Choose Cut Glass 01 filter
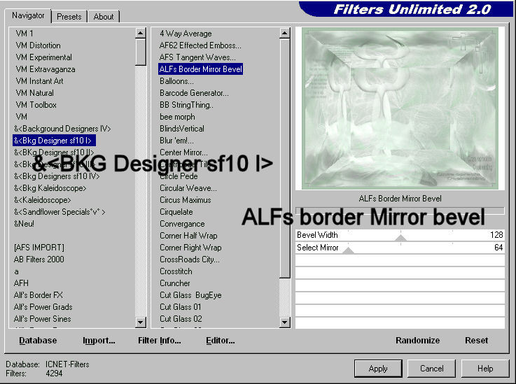Screen dimensions: 516x384 click(x=181, y=307)
